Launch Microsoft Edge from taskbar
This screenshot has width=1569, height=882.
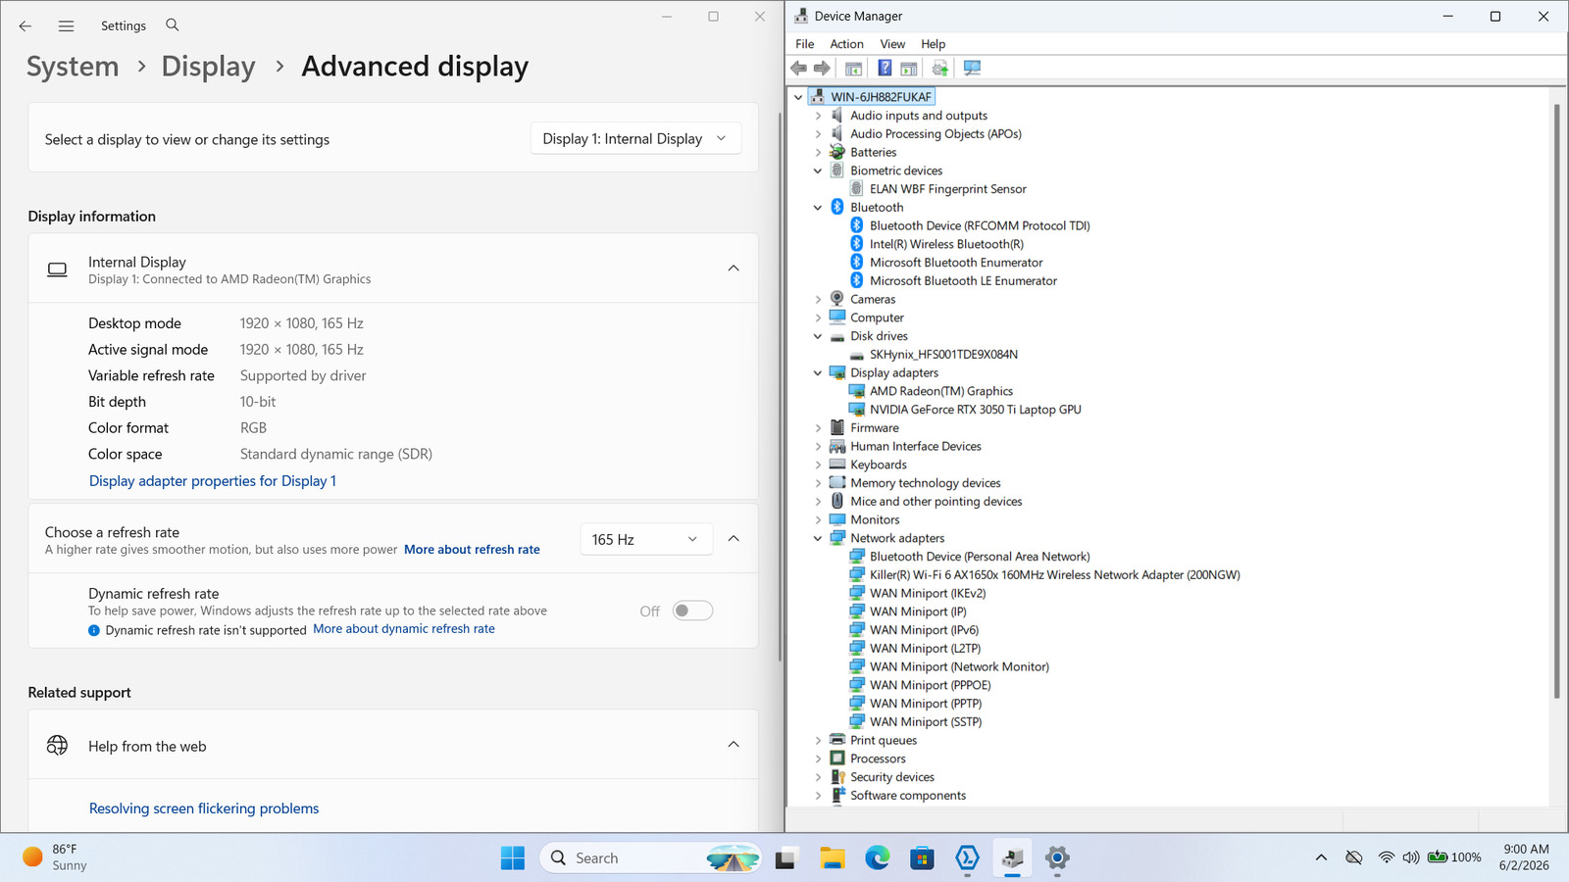[x=877, y=857]
